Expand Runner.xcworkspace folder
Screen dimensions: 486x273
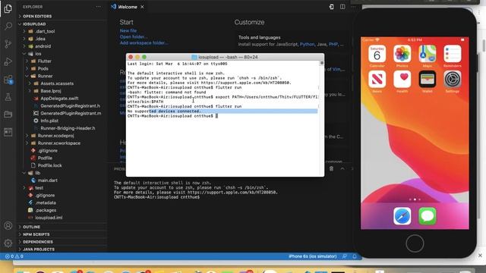tap(59, 143)
